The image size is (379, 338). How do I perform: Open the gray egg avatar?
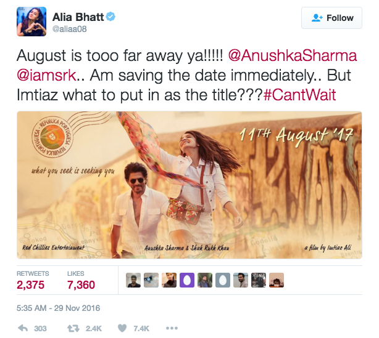pos(223,280)
